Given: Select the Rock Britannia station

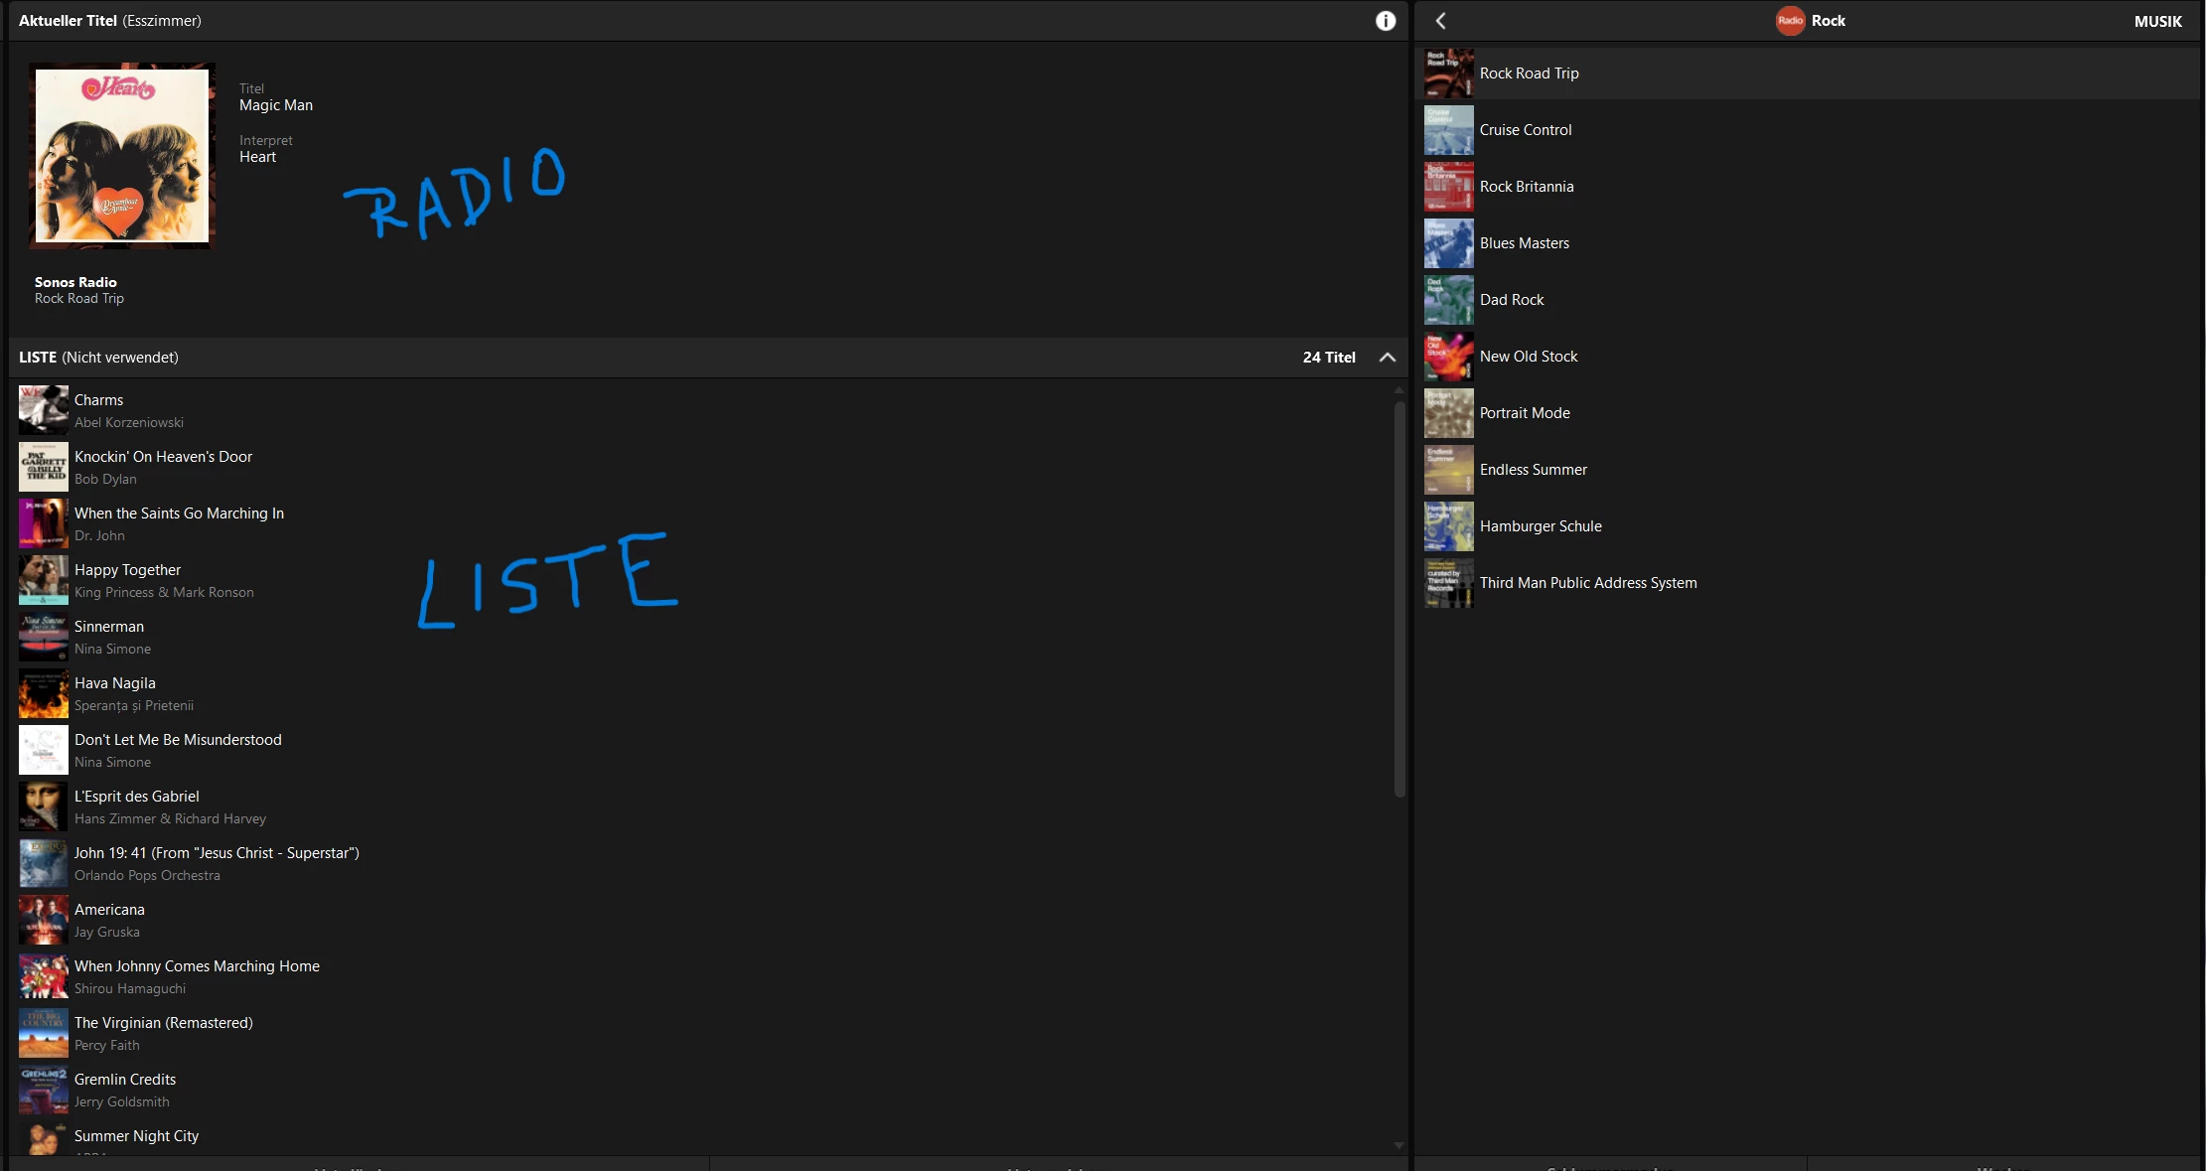Looking at the screenshot, I should click(x=1807, y=187).
